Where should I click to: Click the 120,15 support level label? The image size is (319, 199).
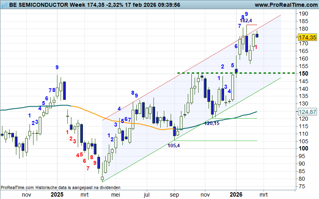pyautogui.click(x=212, y=124)
